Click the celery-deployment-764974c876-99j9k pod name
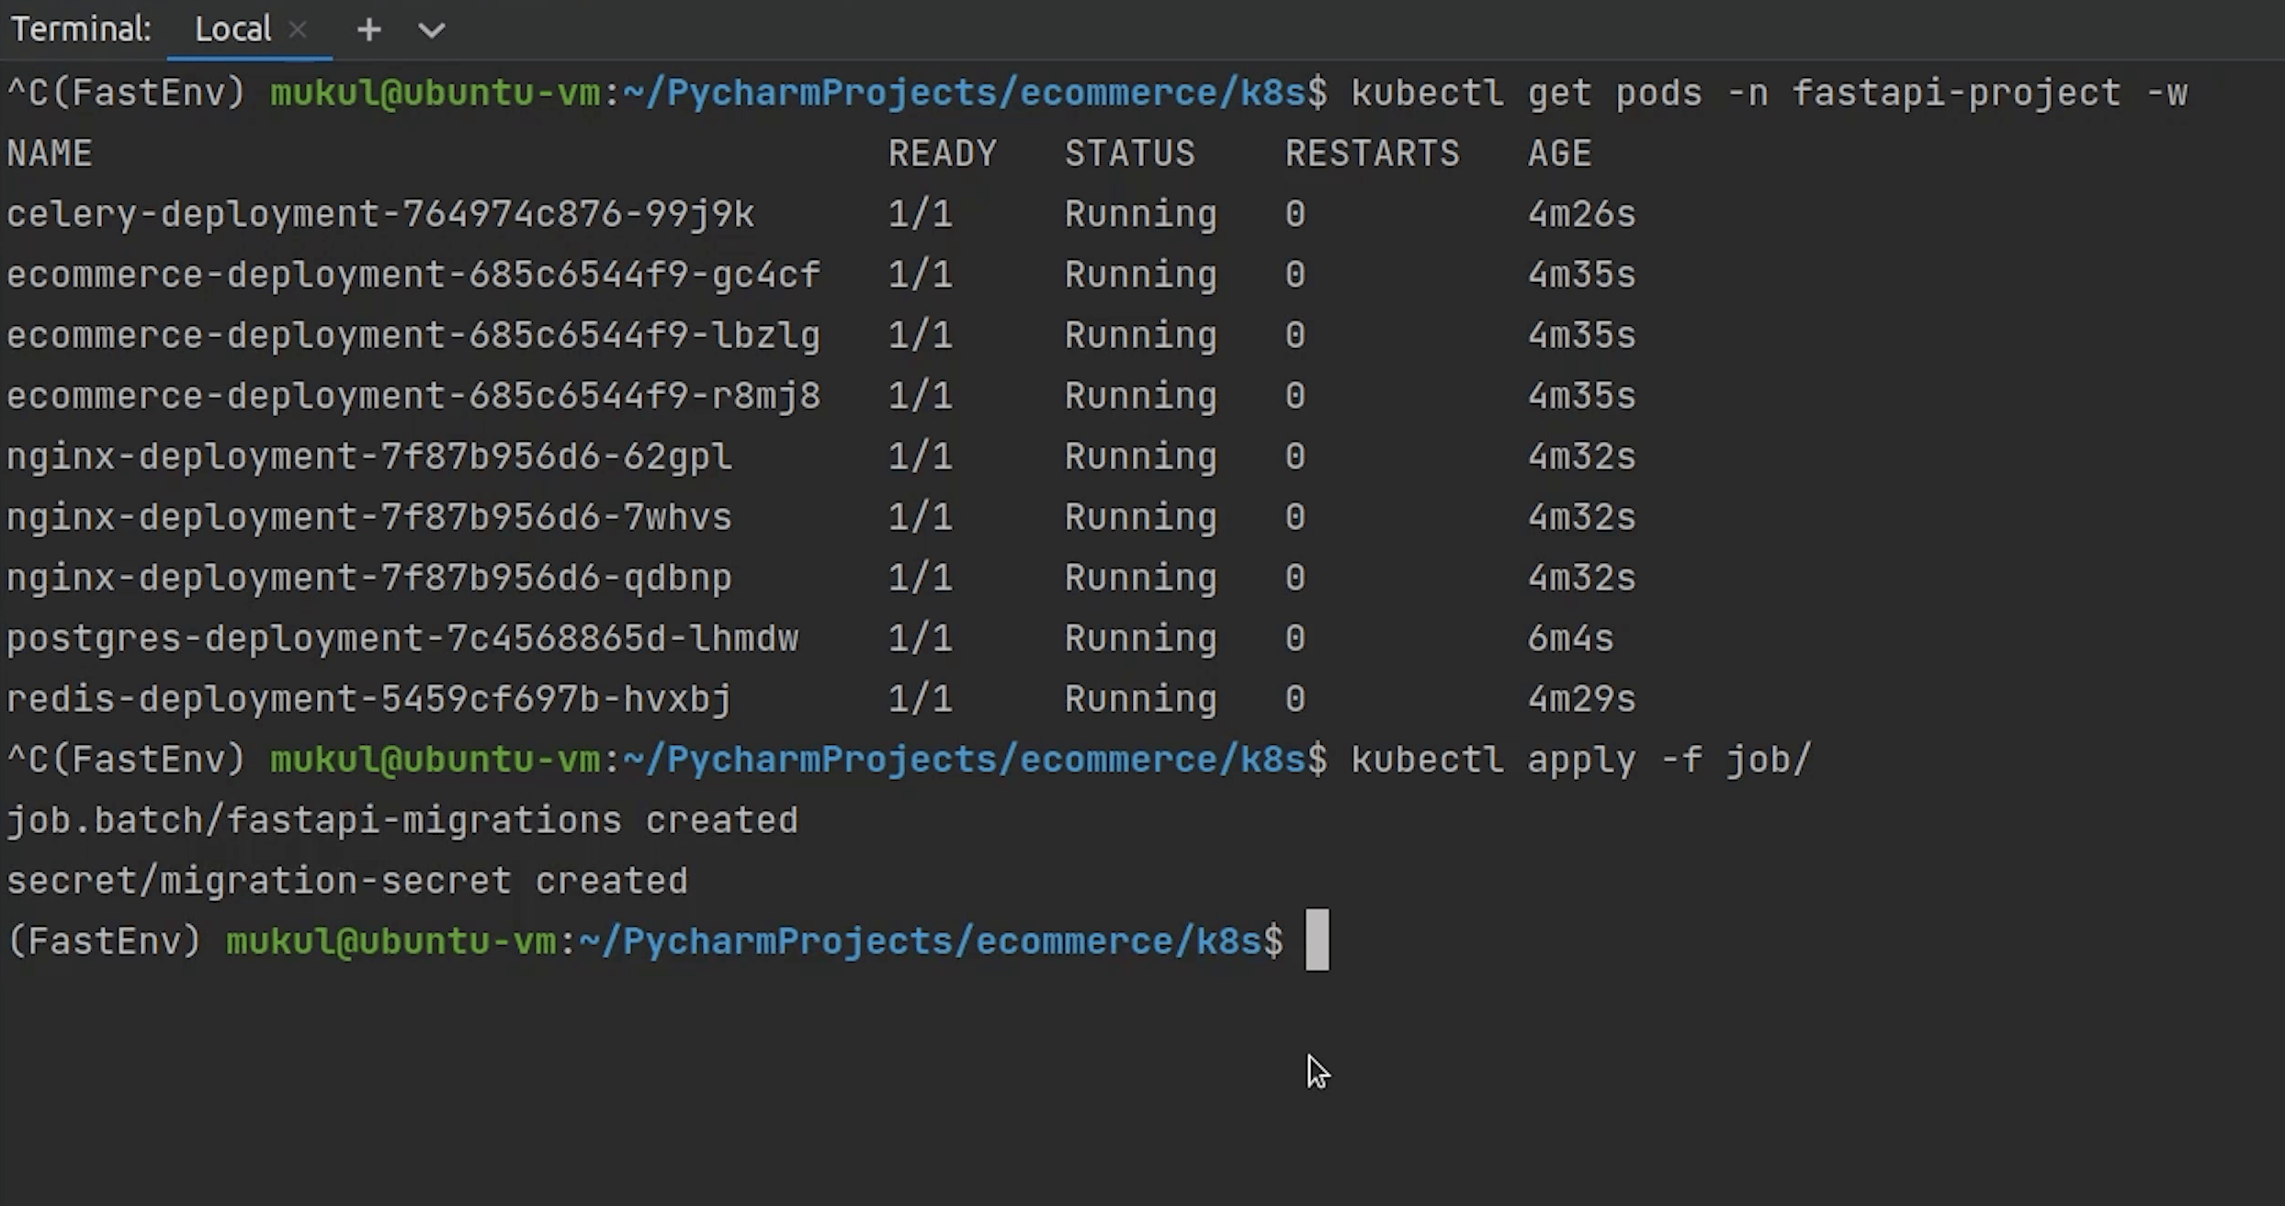 pyautogui.click(x=380, y=214)
